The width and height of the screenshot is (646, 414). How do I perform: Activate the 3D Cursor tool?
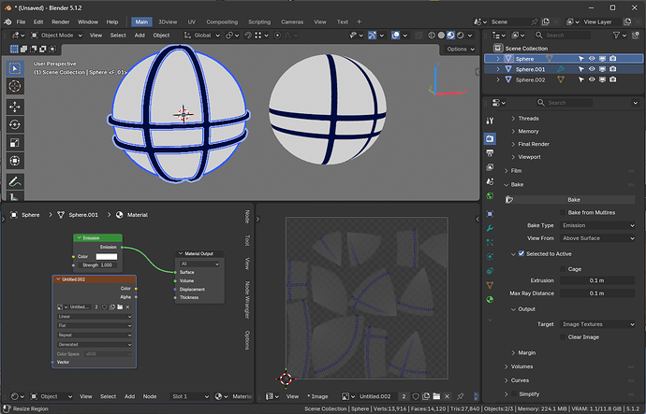tap(15, 86)
